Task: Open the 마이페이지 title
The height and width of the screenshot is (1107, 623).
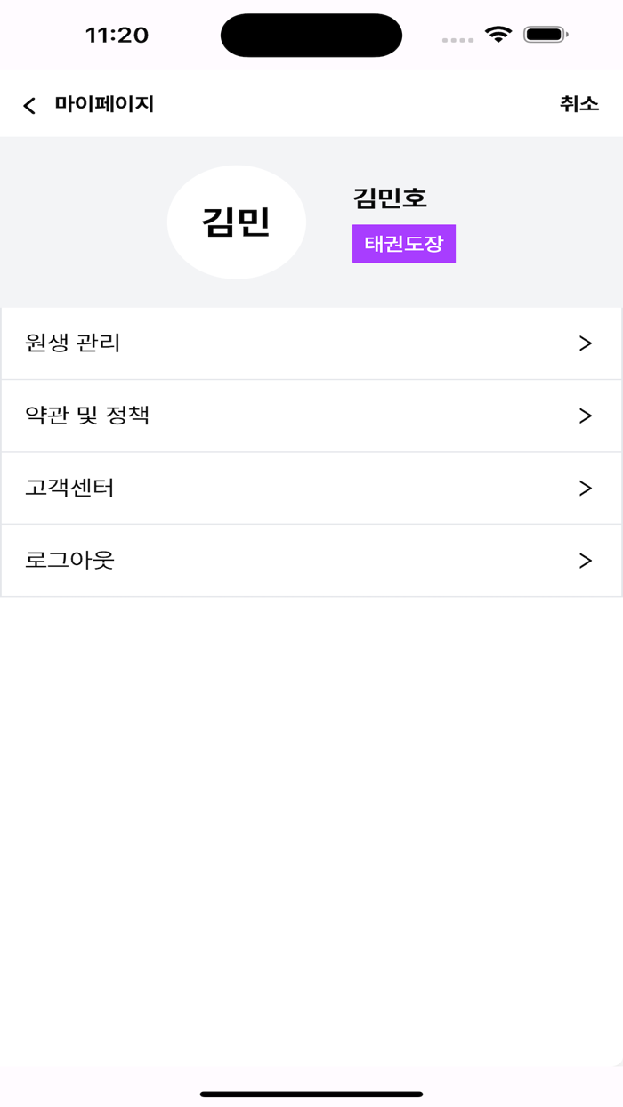Action: click(x=104, y=104)
